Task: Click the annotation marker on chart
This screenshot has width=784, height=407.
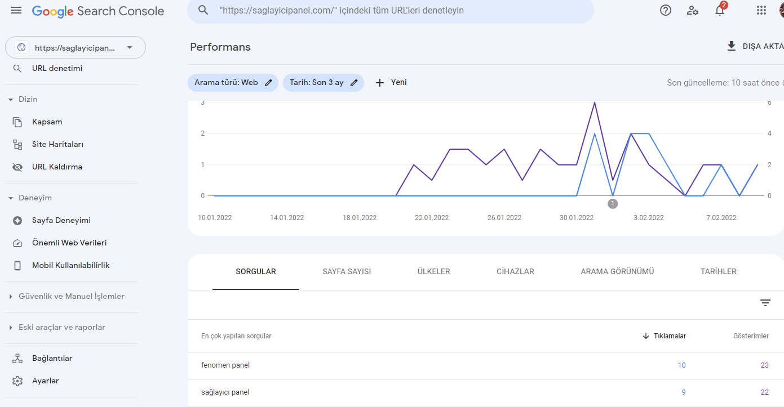Action: point(613,204)
